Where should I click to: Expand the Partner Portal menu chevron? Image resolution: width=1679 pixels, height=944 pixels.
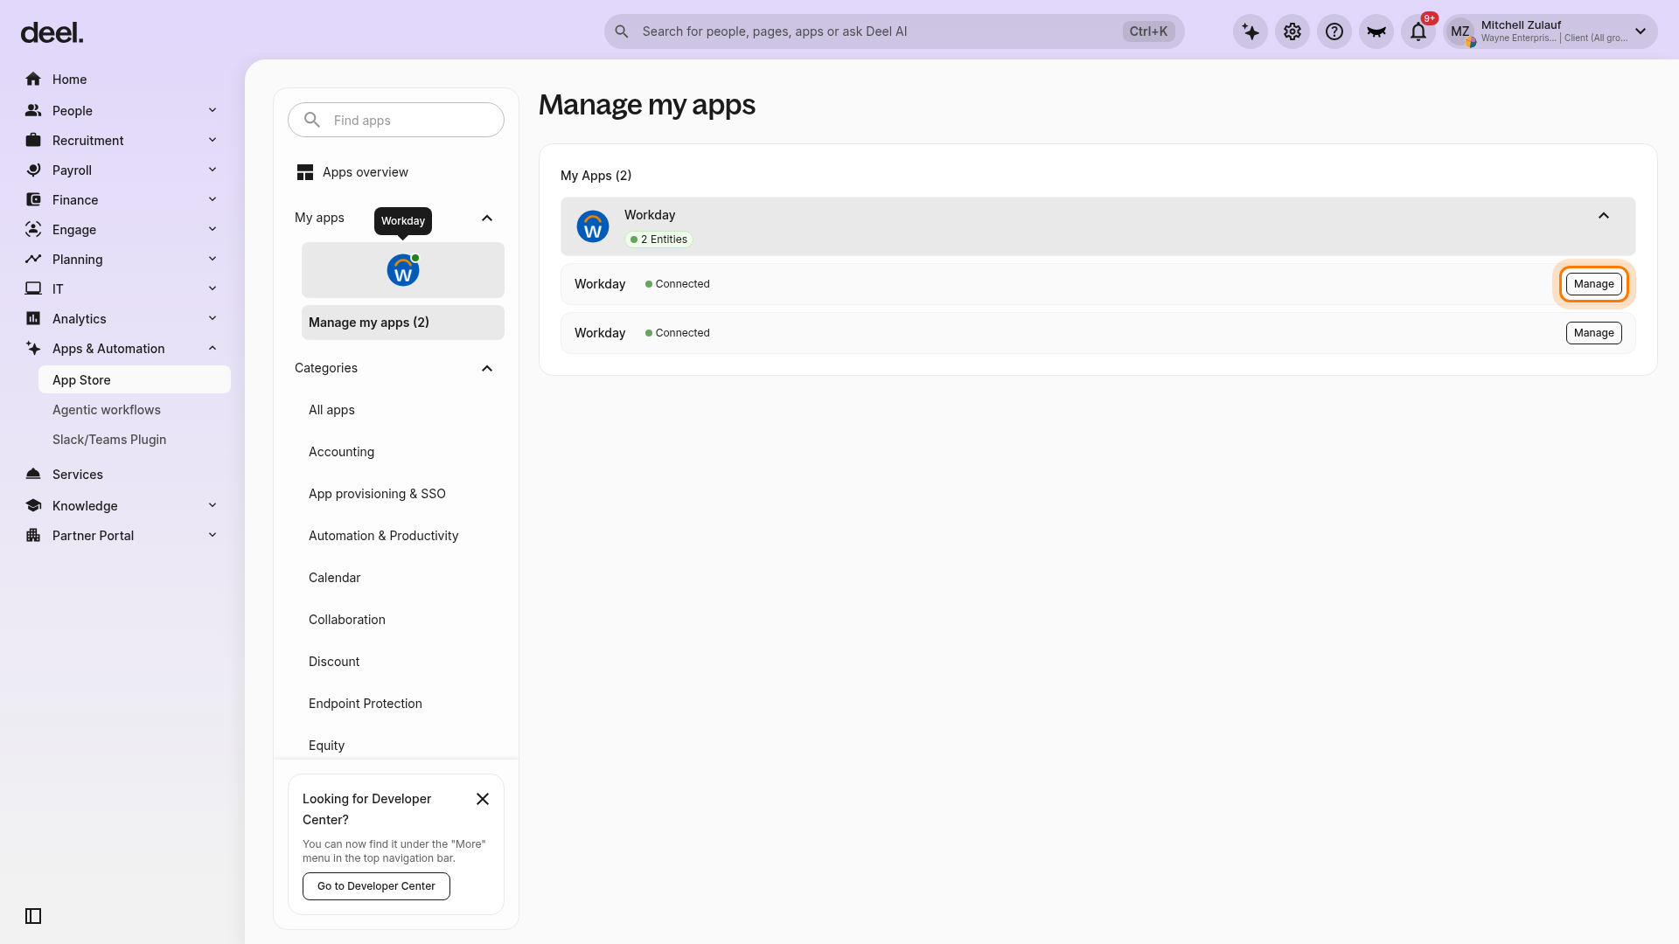point(212,535)
